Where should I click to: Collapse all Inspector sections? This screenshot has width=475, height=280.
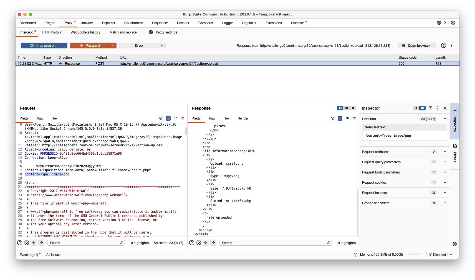coord(438,108)
